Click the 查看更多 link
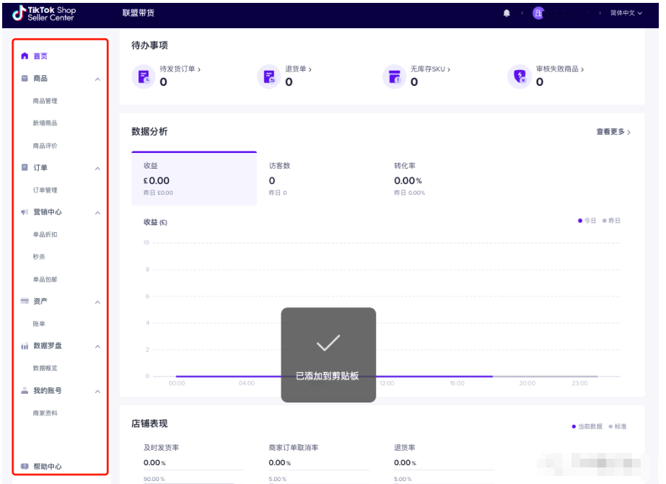This screenshot has width=666, height=484. point(613,132)
